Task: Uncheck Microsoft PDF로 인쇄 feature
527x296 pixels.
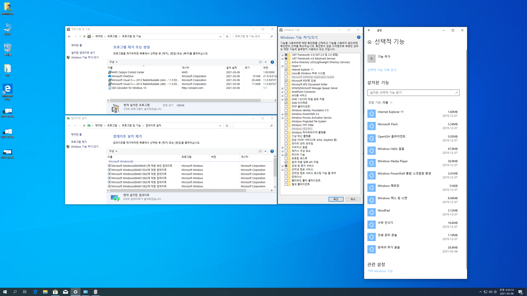Action: 286,81
